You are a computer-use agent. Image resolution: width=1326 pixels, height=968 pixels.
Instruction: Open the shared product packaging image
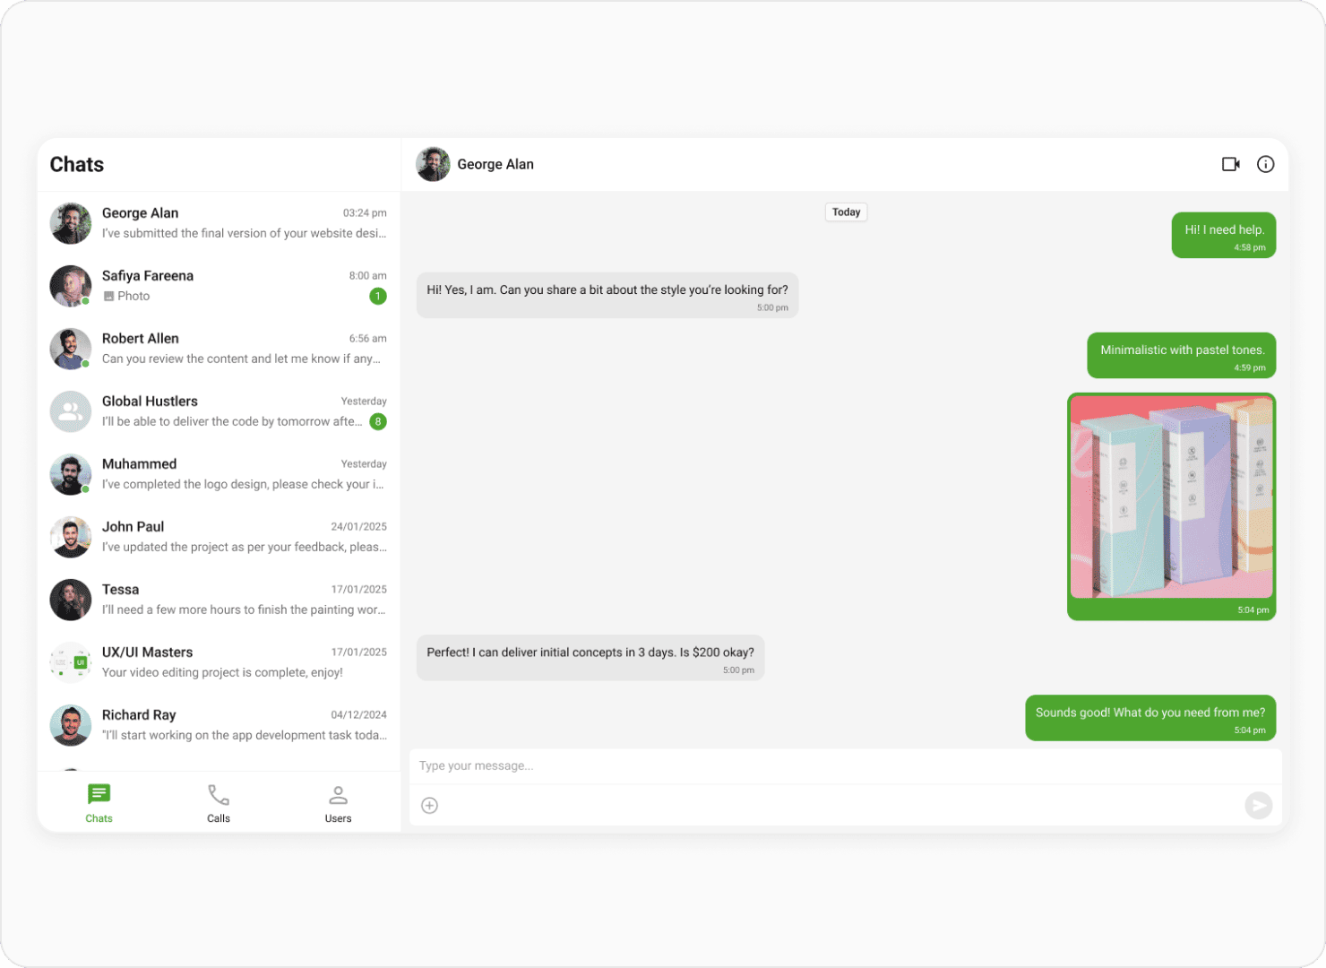coord(1172,497)
